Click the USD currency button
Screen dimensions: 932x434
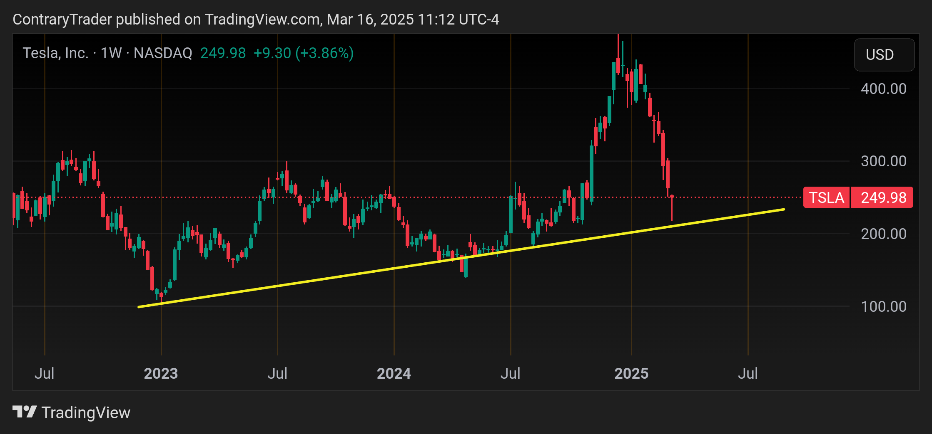tap(884, 55)
